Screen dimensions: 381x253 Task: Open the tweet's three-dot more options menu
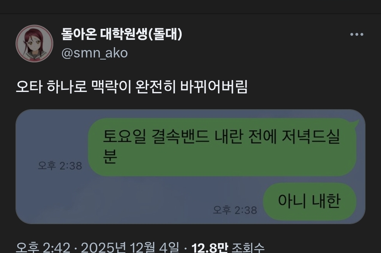[x=357, y=35]
